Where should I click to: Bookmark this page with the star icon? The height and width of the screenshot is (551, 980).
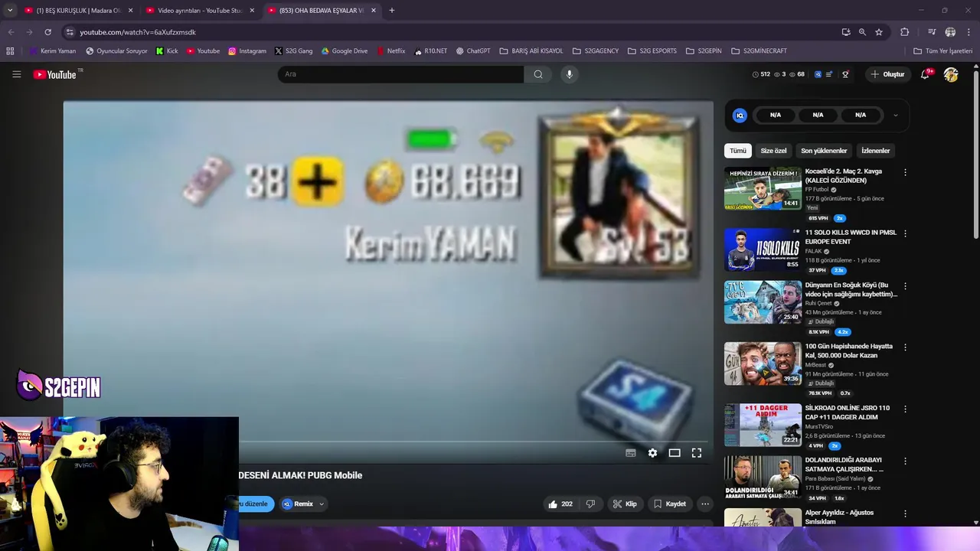[x=879, y=32]
